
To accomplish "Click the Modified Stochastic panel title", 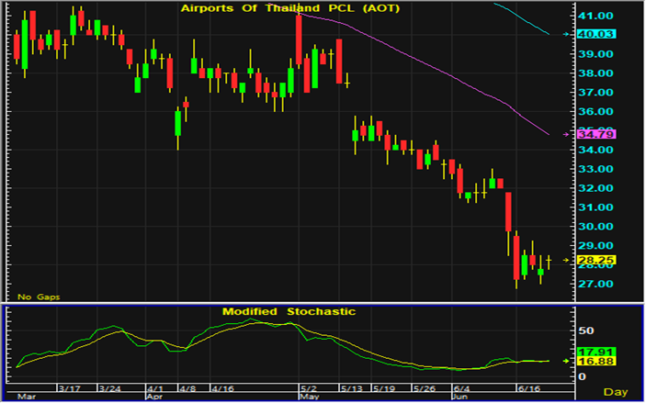I will click(289, 311).
